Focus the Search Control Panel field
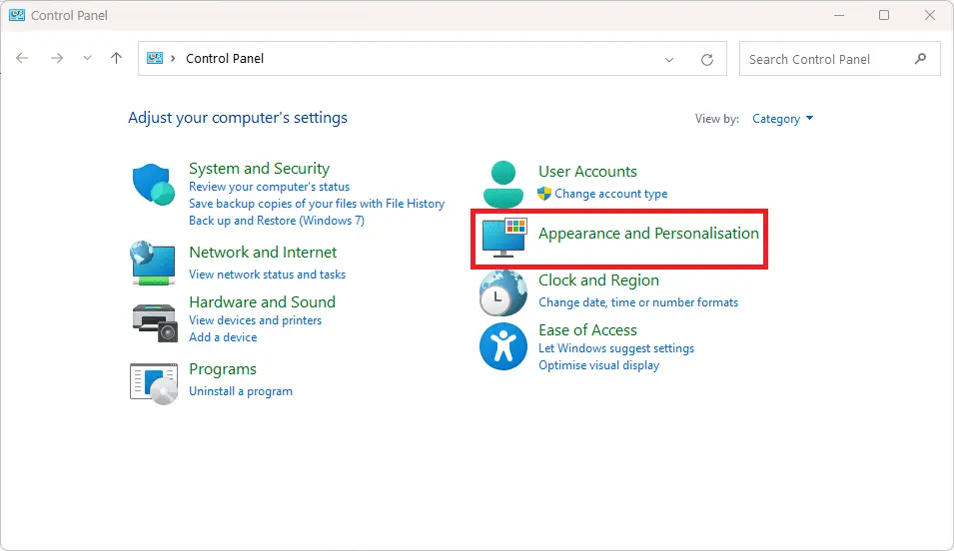This screenshot has height=551, width=954. tap(839, 58)
